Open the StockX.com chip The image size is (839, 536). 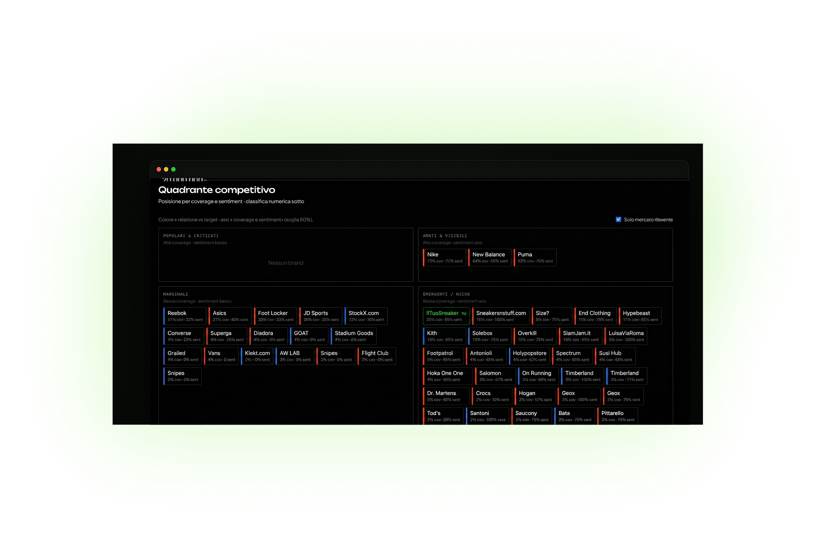[x=366, y=316]
